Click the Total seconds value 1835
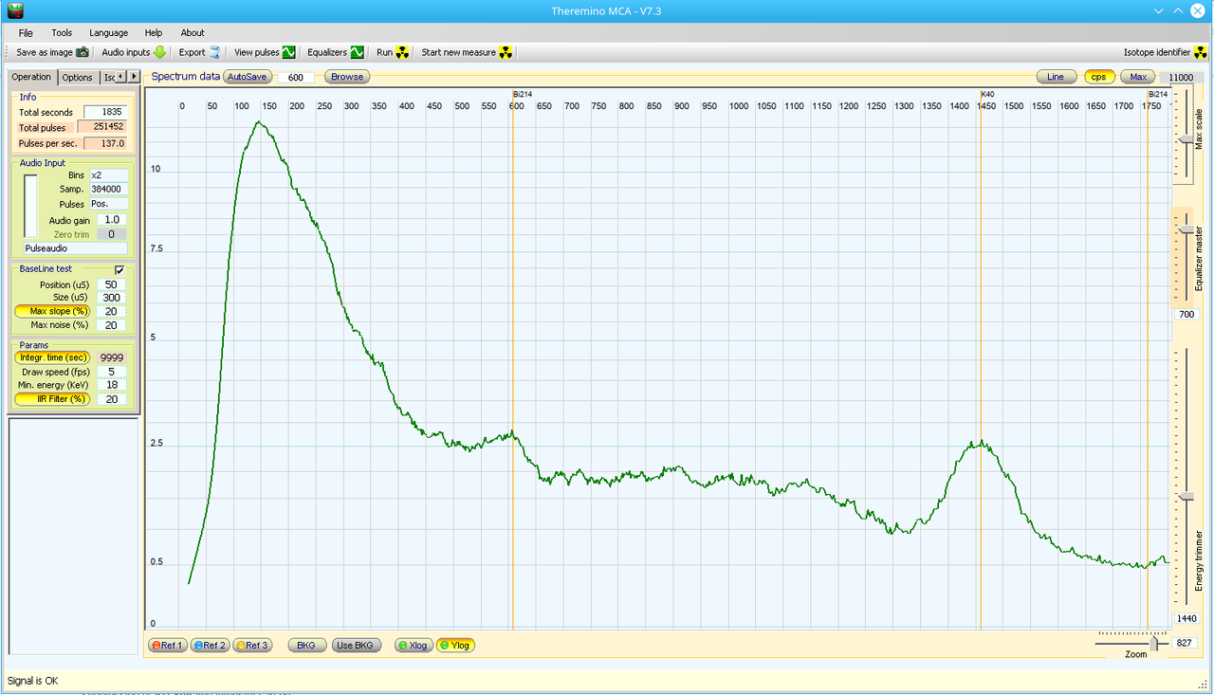 105,112
